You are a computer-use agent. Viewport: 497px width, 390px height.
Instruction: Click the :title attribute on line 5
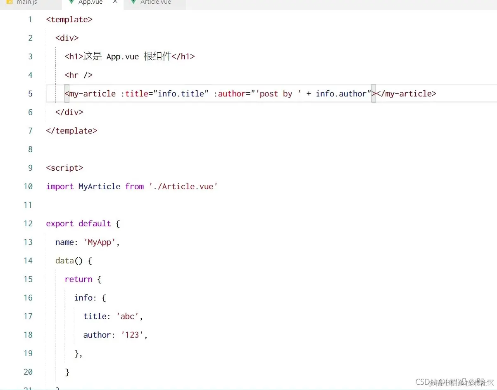tap(134, 94)
